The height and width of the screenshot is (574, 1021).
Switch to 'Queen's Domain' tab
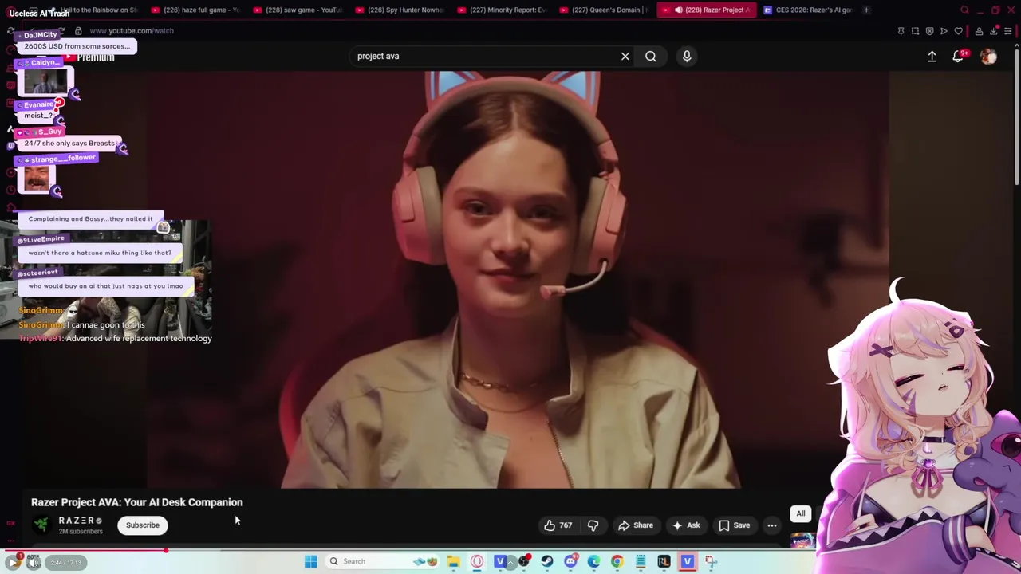(603, 10)
